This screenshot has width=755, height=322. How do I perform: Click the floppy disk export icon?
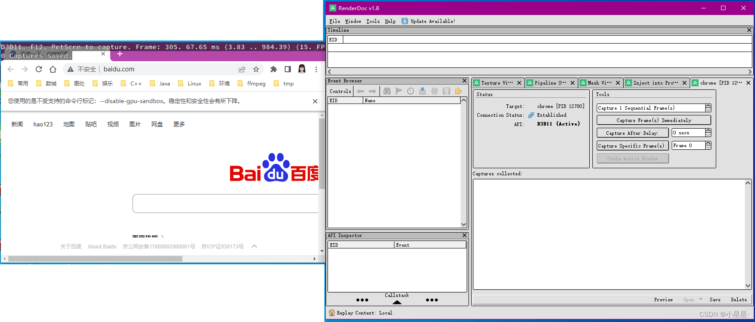(446, 91)
